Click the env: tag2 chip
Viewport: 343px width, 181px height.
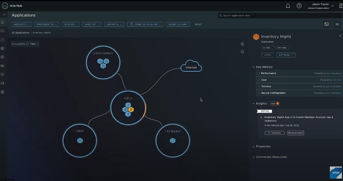tap(282, 48)
